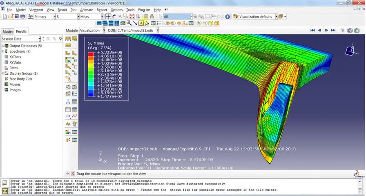
Task: Jump to the first frame
Action: tap(312, 30)
